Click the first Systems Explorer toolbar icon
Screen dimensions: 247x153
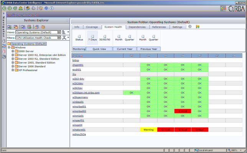click(x=10, y=27)
